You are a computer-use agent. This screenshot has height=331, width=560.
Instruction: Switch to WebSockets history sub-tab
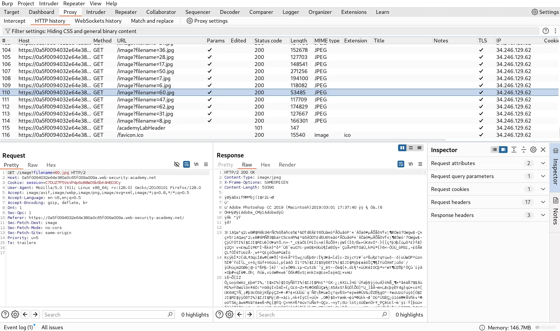98,21
